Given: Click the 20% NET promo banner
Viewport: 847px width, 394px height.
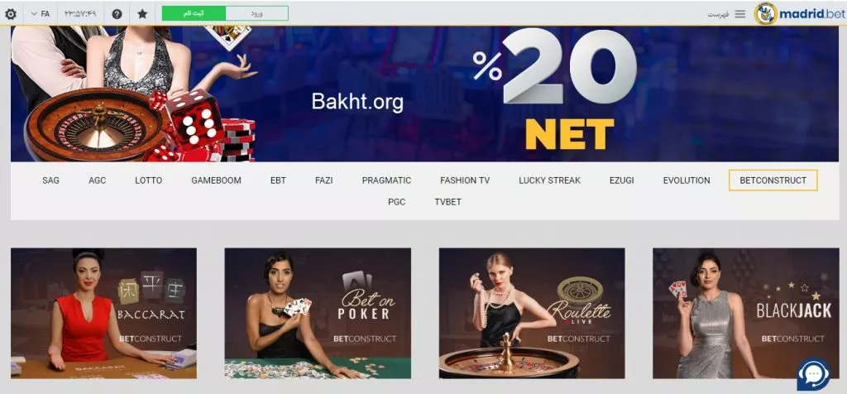Looking at the screenshot, I should pos(424,94).
